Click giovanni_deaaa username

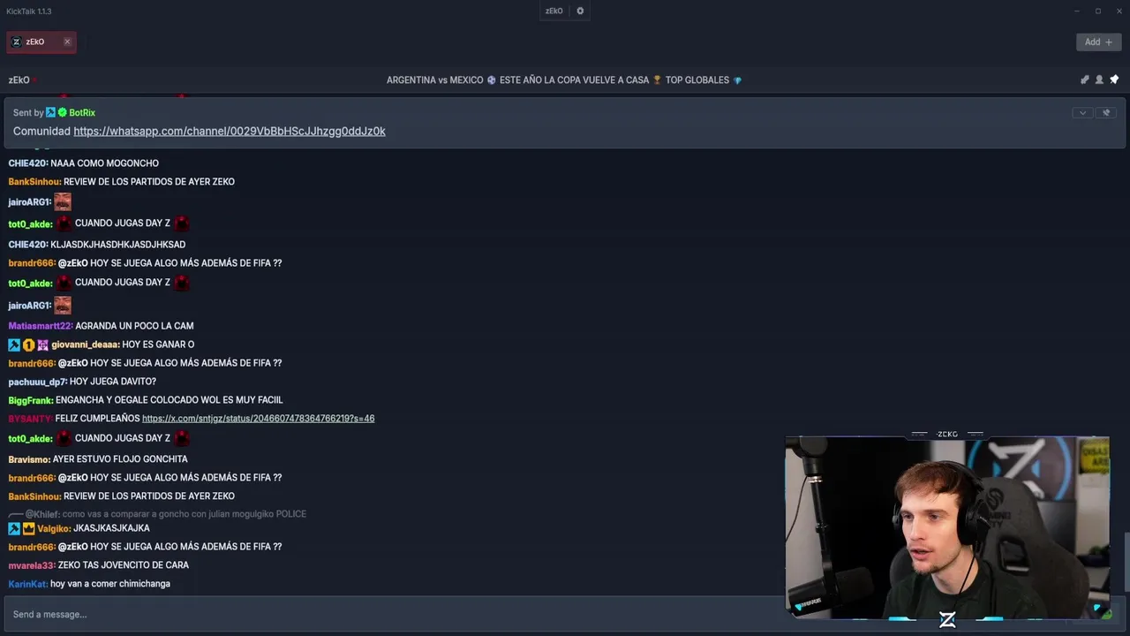(x=85, y=344)
